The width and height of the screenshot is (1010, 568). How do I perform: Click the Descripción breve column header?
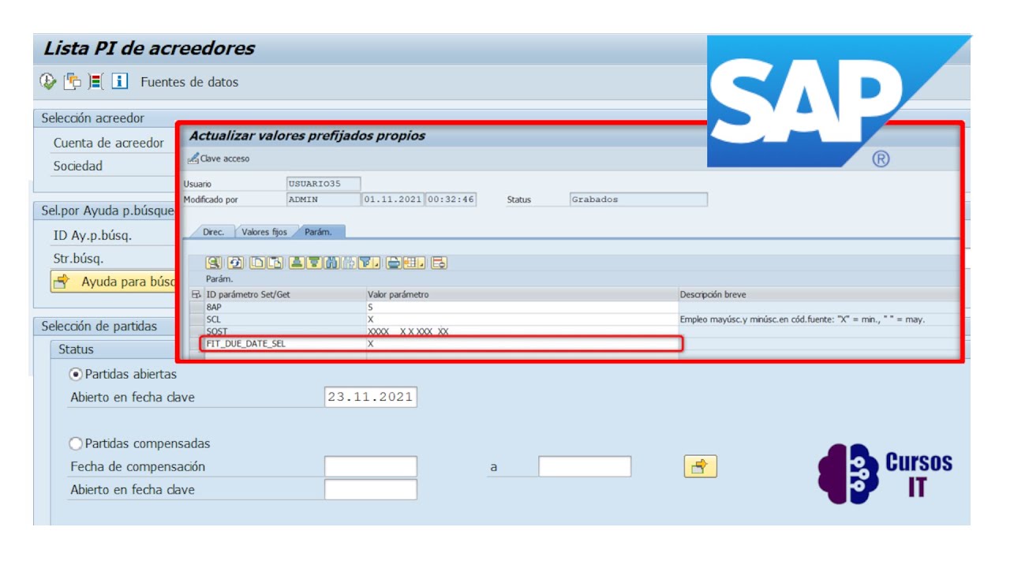click(819, 294)
